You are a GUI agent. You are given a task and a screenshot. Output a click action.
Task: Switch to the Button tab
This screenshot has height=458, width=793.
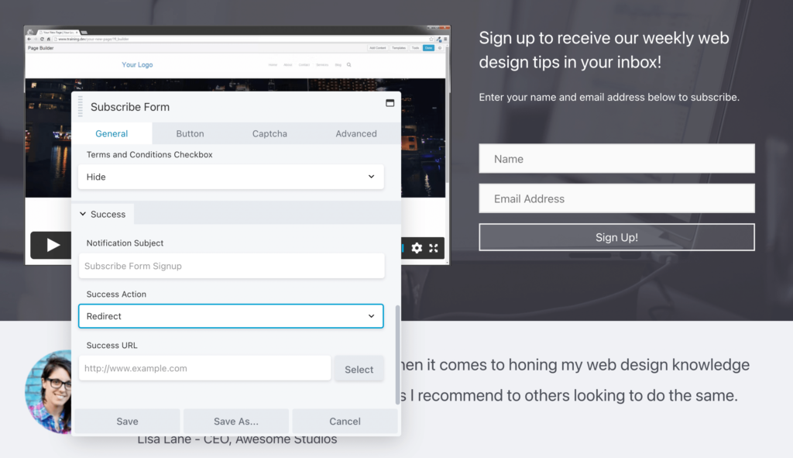point(191,133)
